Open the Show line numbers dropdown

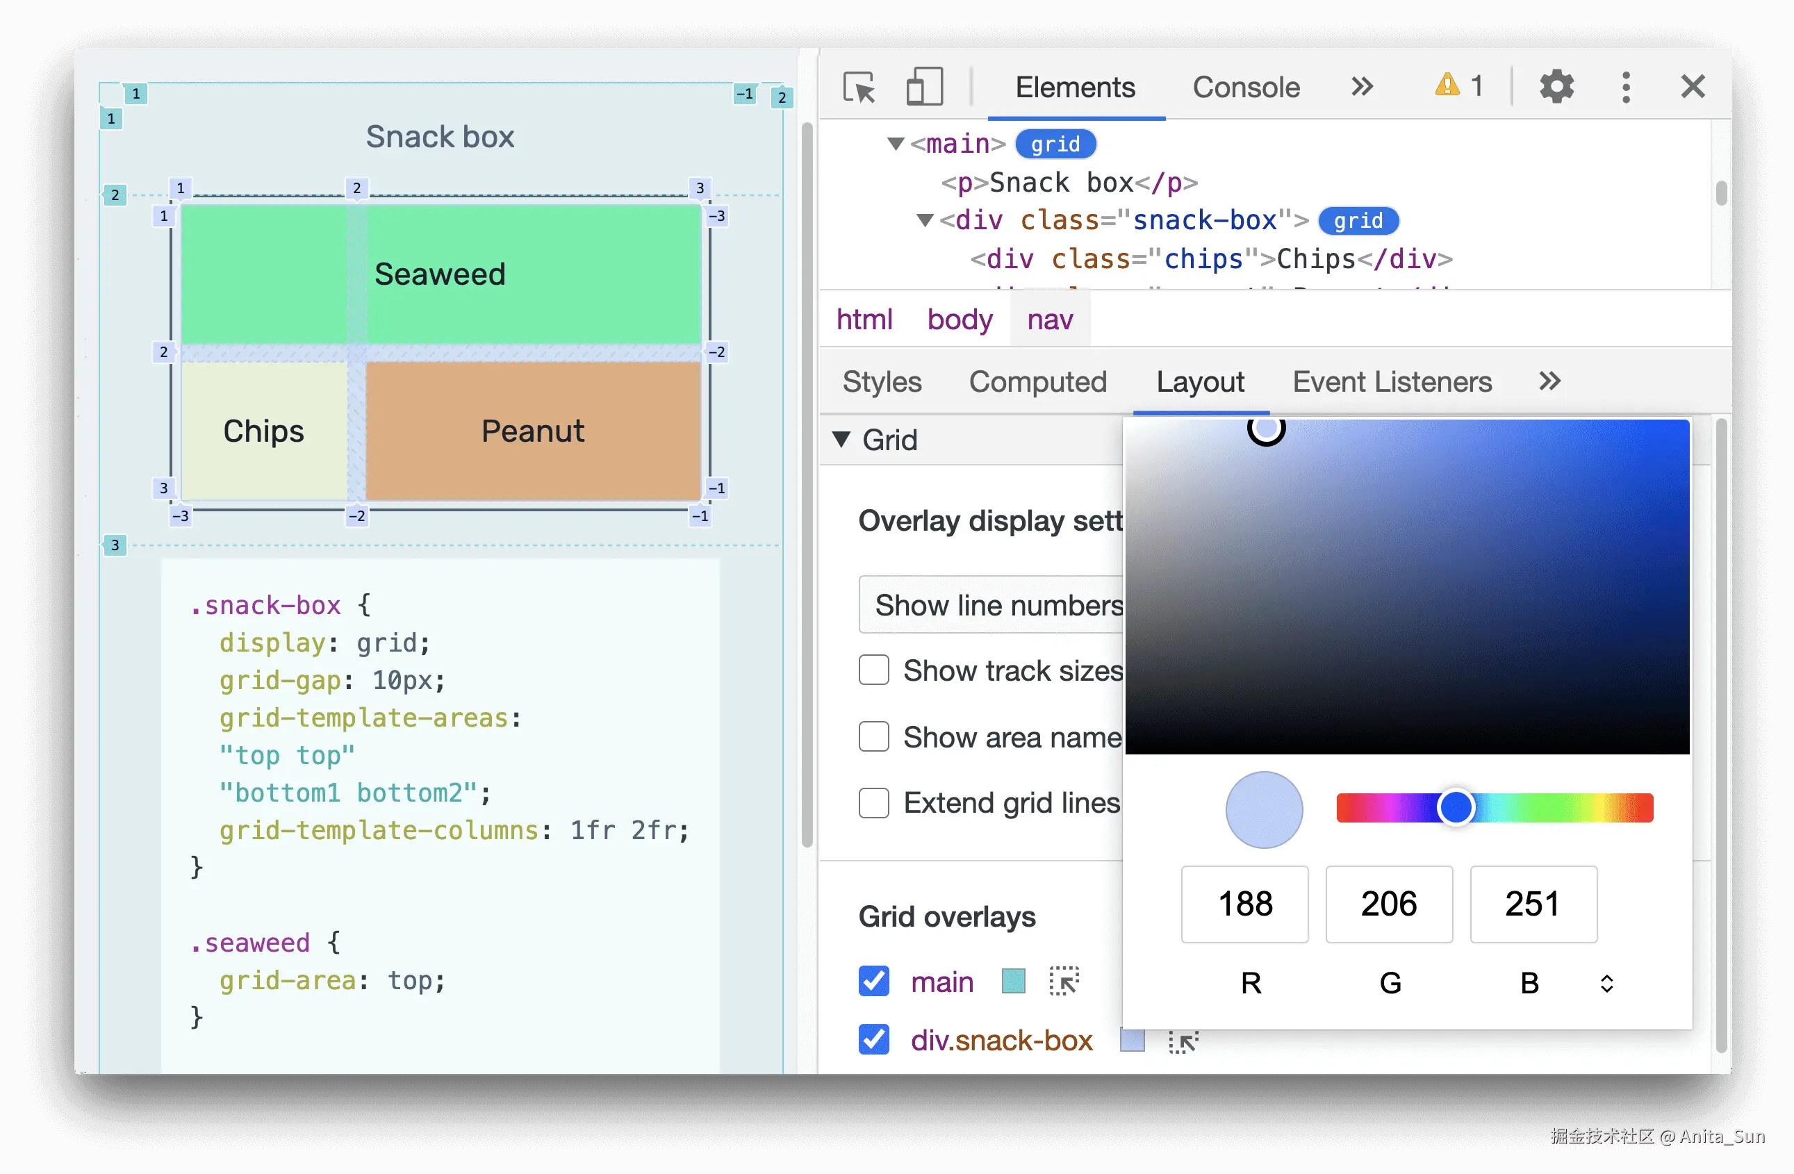click(x=991, y=605)
